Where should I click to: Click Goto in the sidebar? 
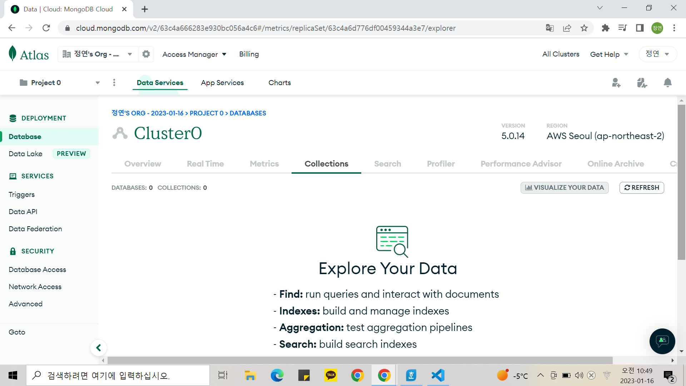(x=17, y=332)
